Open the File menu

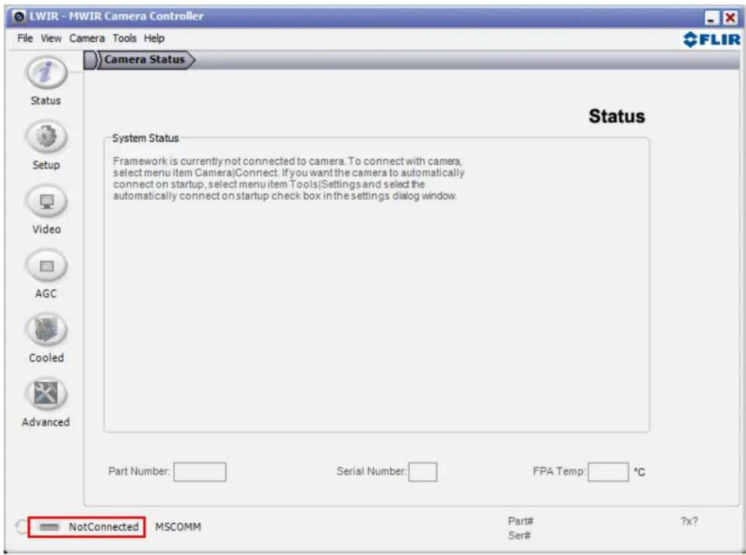click(25, 39)
